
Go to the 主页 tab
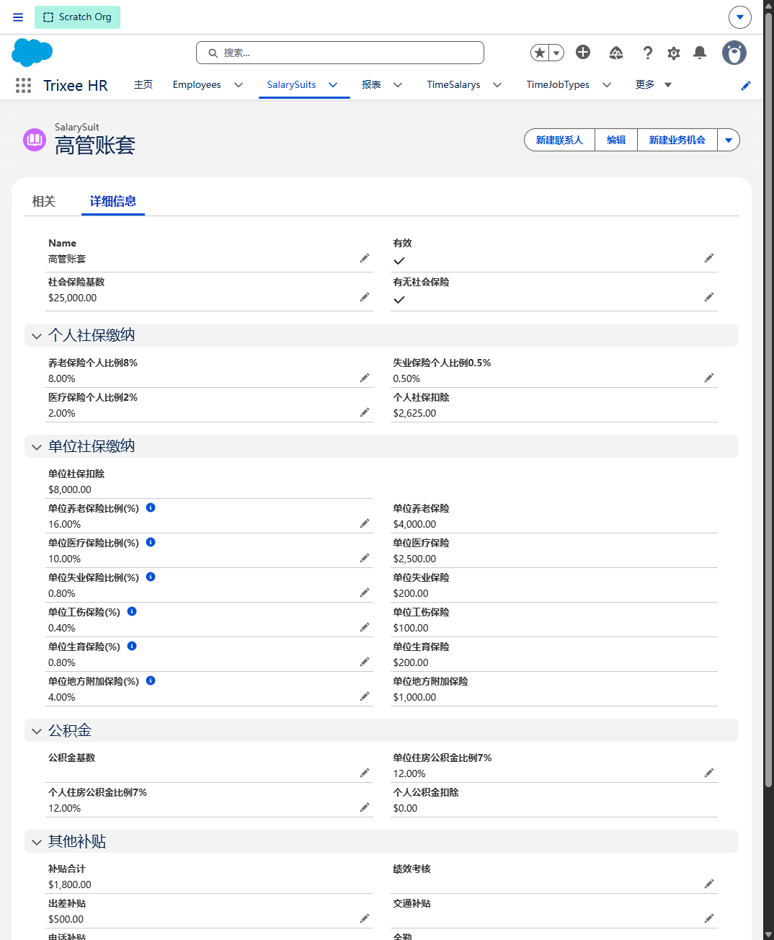pos(143,85)
